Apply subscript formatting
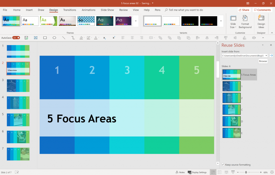Viewport: 275px width, 175px height. (104, 38)
